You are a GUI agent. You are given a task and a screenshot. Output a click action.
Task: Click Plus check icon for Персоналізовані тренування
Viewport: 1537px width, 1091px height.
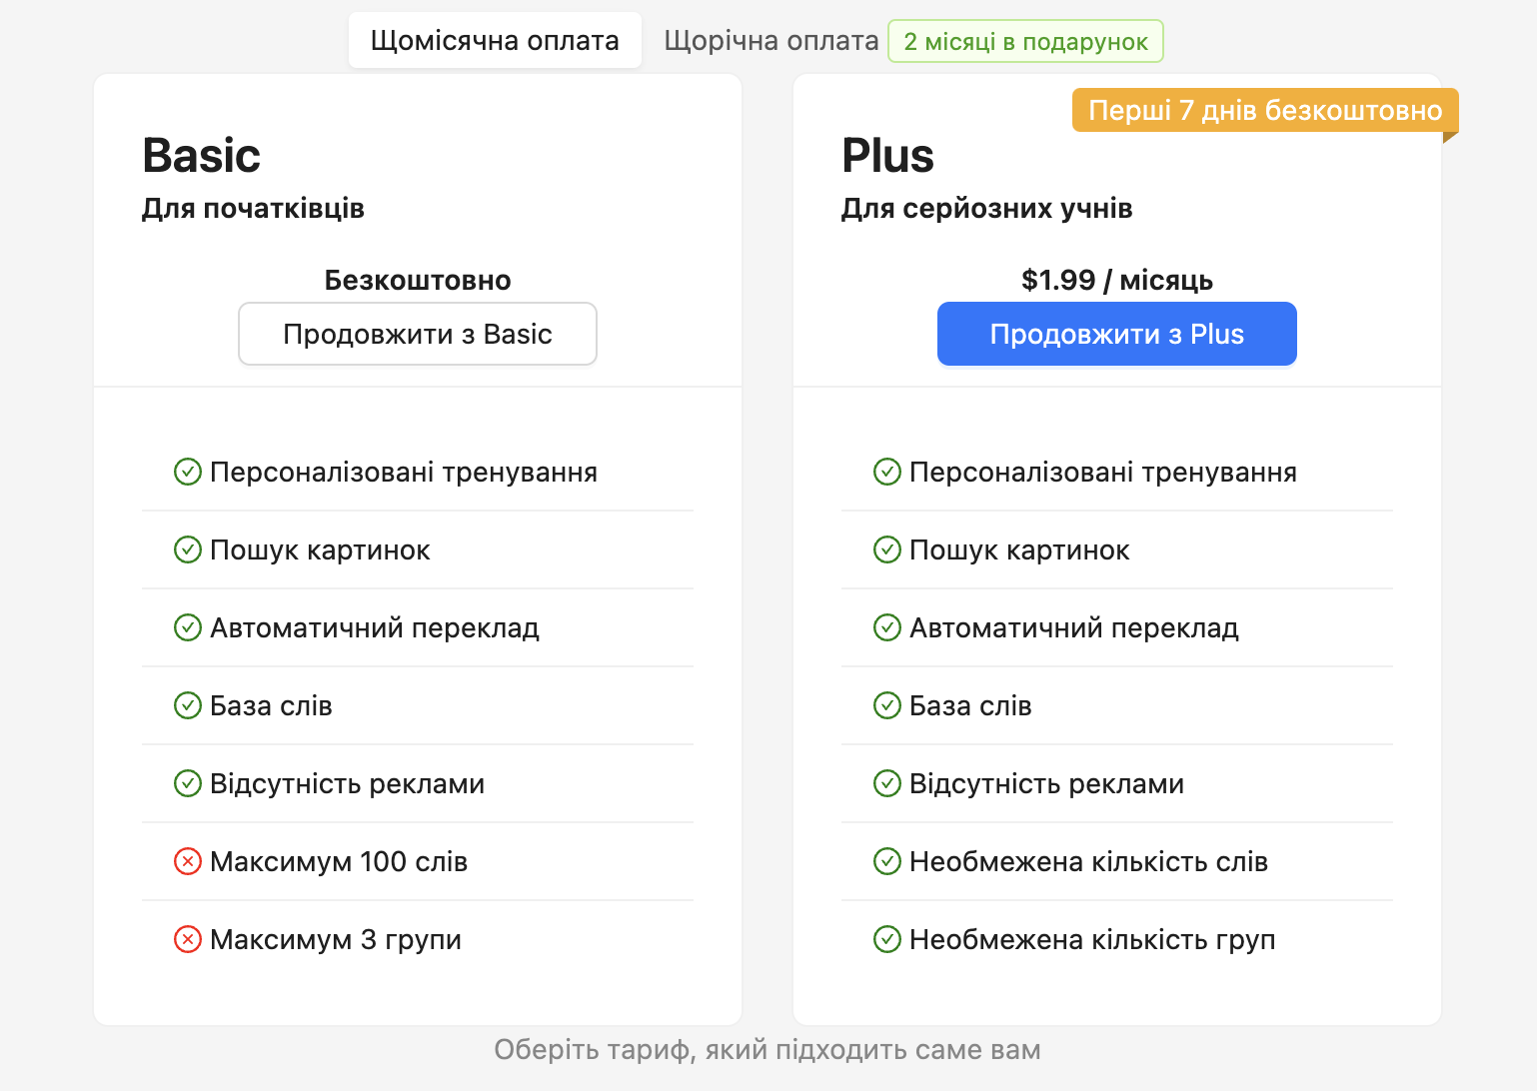[x=887, y=472]
